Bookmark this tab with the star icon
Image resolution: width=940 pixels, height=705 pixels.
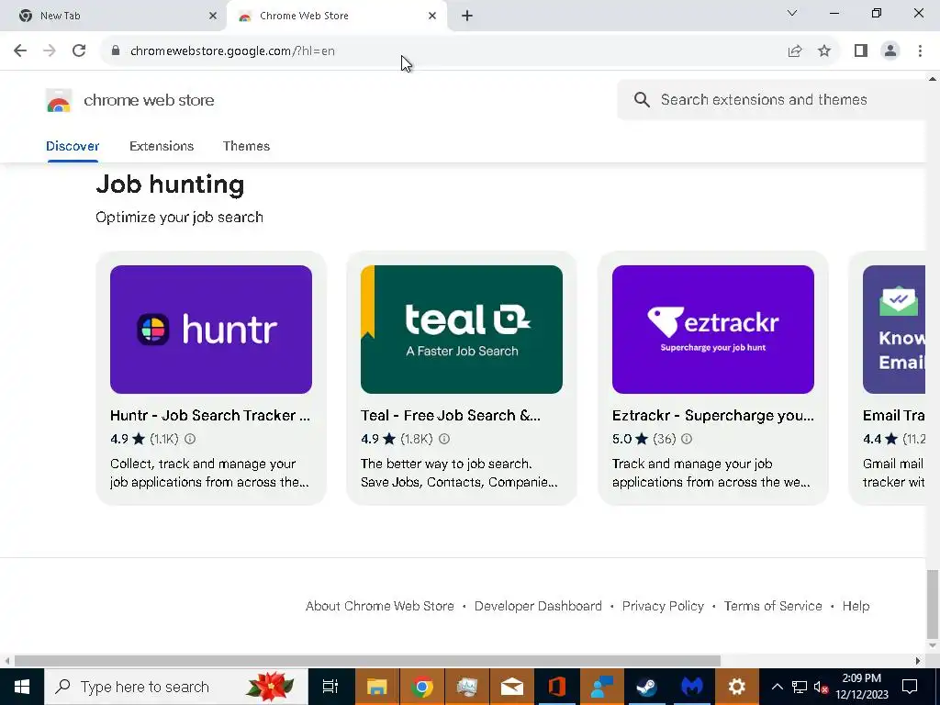click(824, 51)
